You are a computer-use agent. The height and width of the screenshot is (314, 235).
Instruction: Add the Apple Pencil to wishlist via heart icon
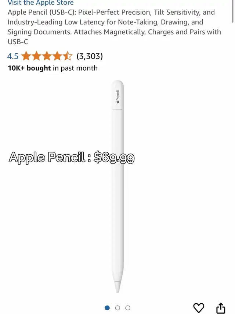(199, 308)
